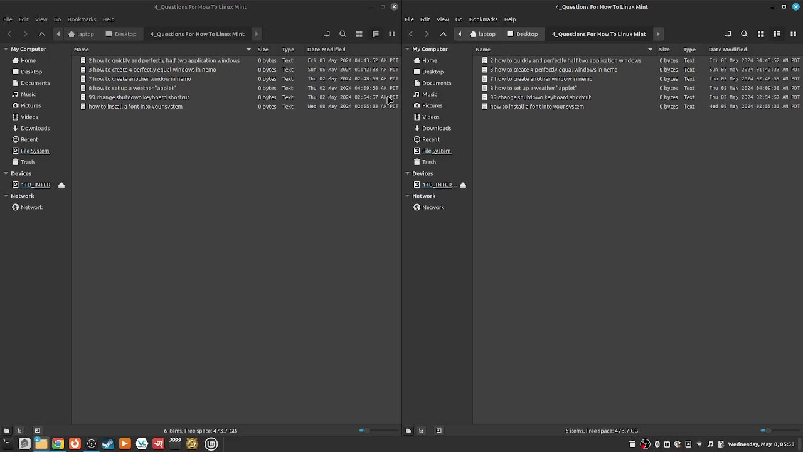The width and height of the screenshot is (803, 452).
Task: Switch right window to list view
Action: [x=777, y=34]
